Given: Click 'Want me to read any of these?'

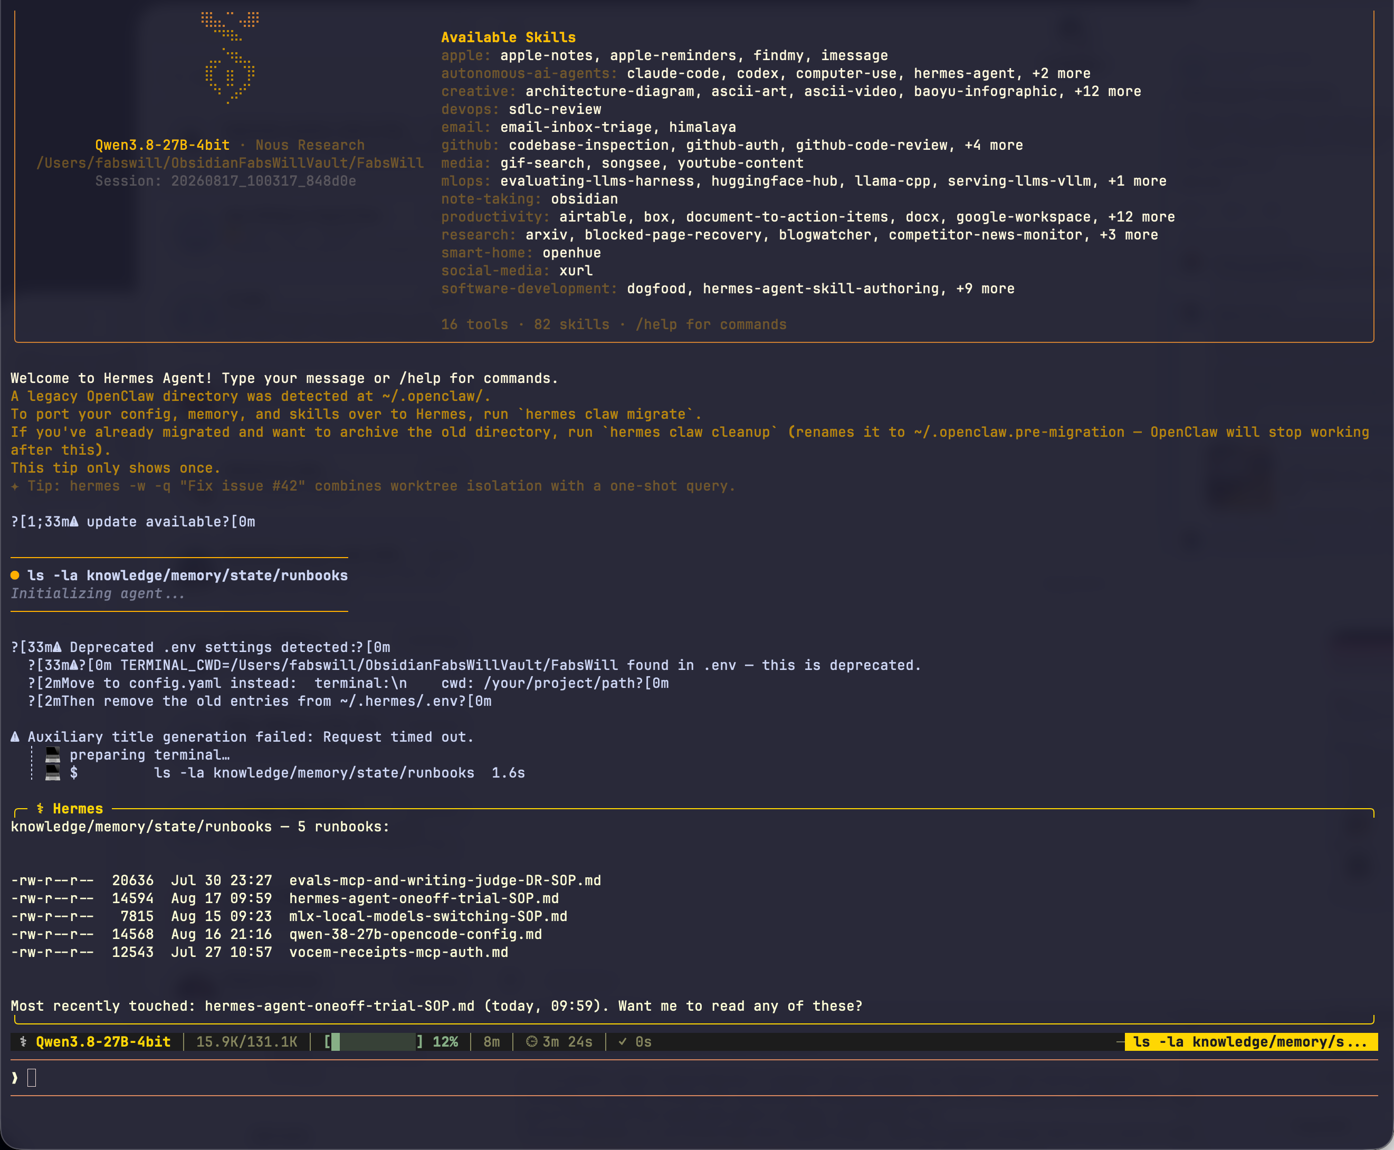Looking at the screenshot, I should click(740, 1005).
